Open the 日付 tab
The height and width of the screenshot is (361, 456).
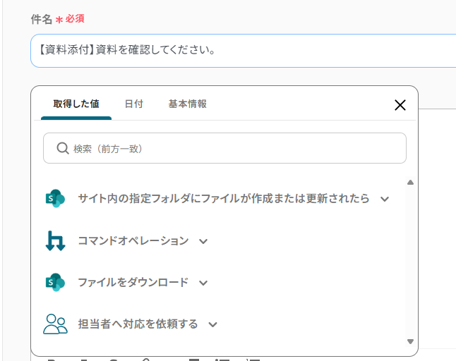click(x=133, y=104)
